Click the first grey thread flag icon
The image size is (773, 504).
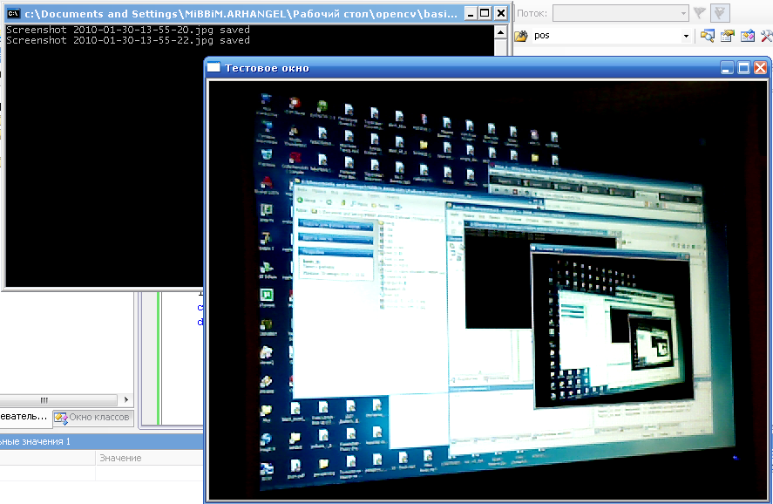pos(699,13)
